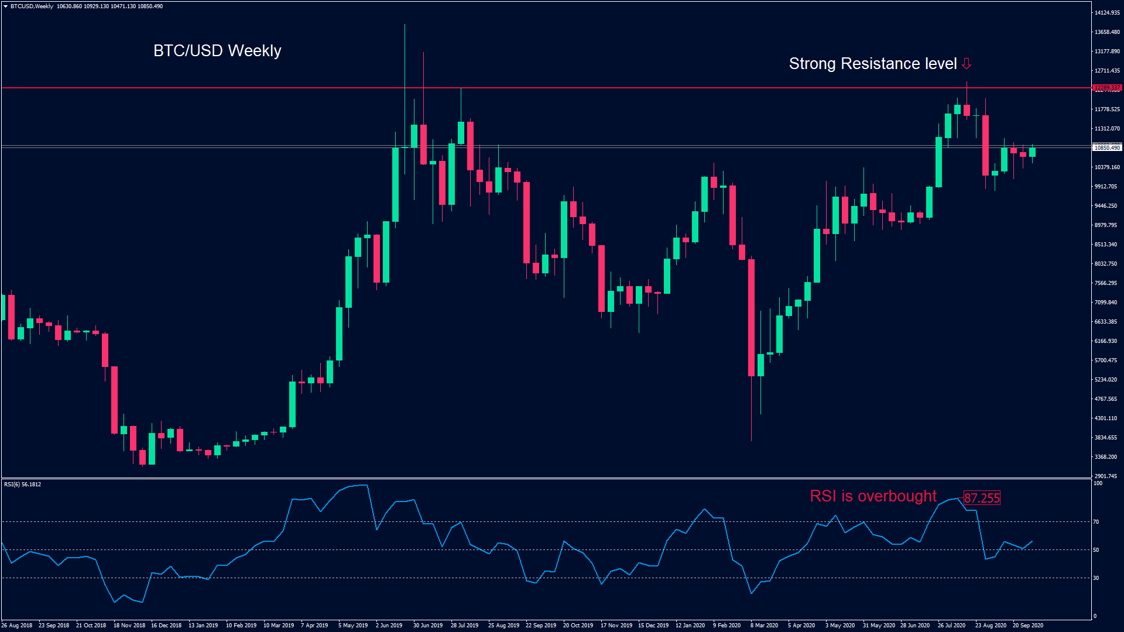Click the red down arrow icon
The height and width of the screenshot is (632, 1124).
click(967, 63)
